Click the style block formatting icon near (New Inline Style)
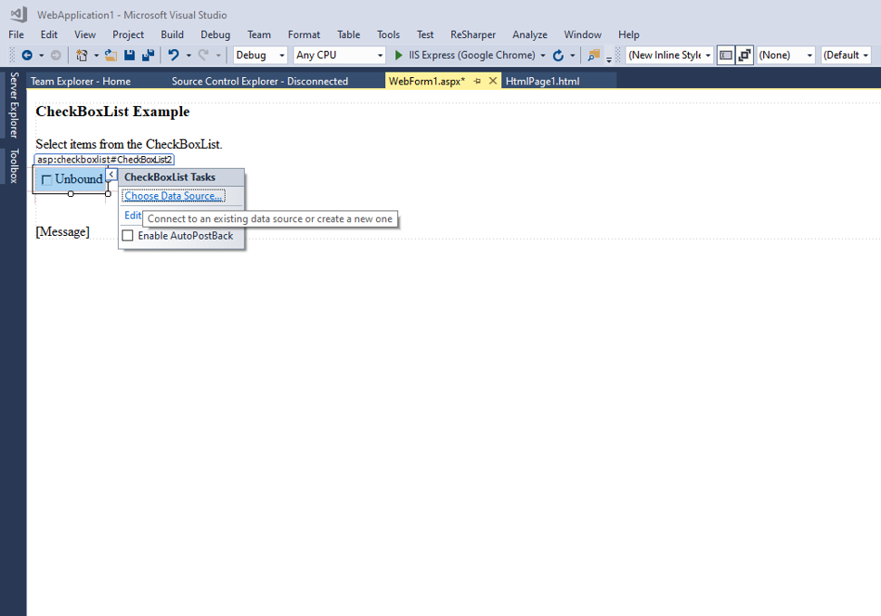The width and height of the screenshot is (881, 616). [725, 54]
